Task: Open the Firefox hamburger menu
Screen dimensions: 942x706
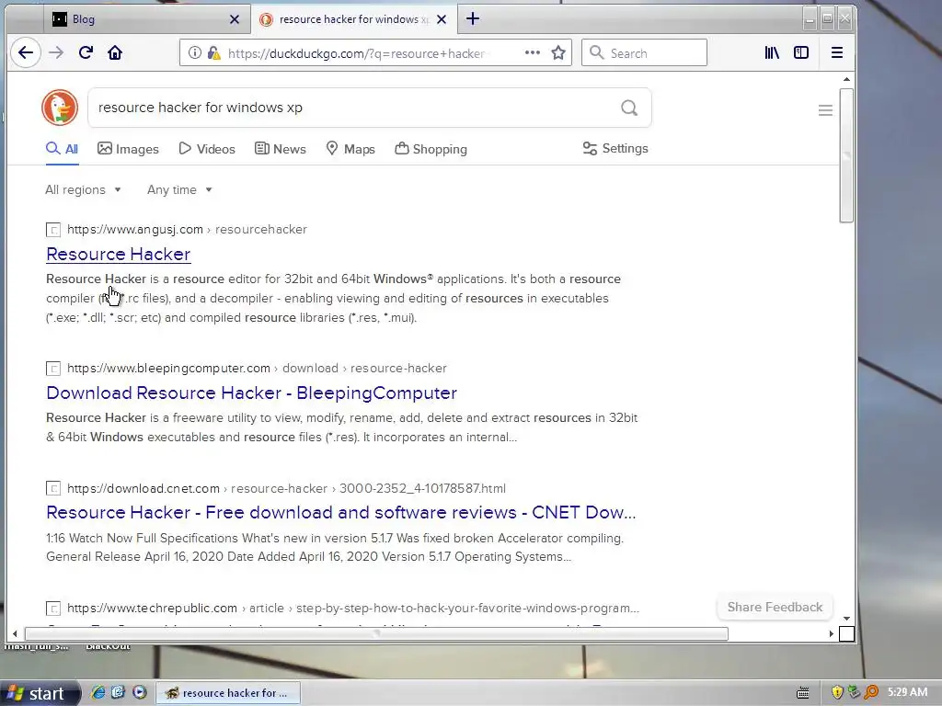Action: (x=837, y=52)
